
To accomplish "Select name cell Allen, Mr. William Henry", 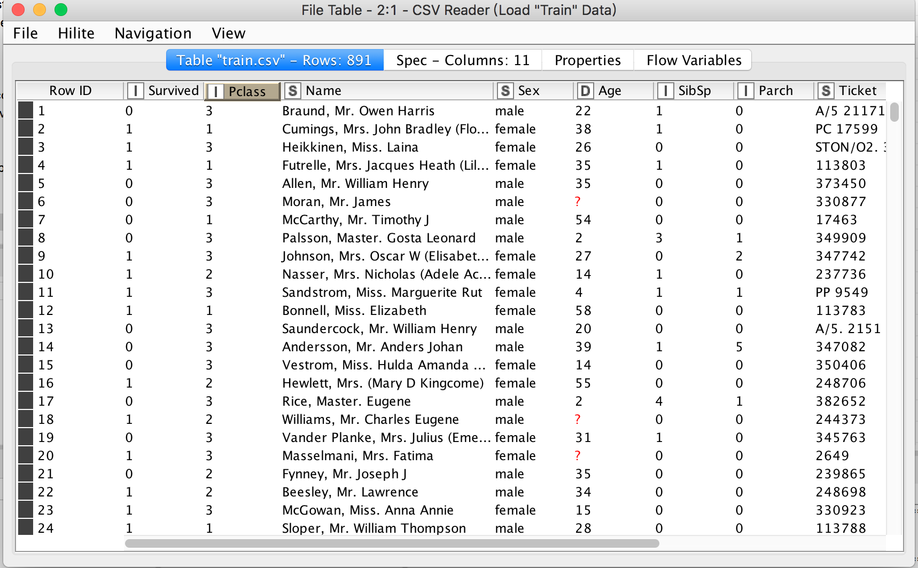I will click(355, 183).
